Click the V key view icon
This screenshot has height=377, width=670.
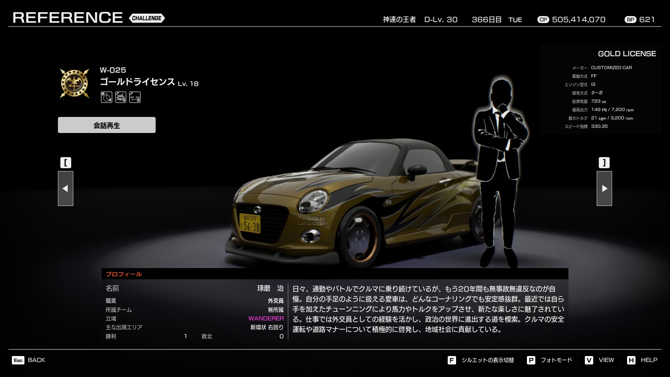[x=589, y=360]
